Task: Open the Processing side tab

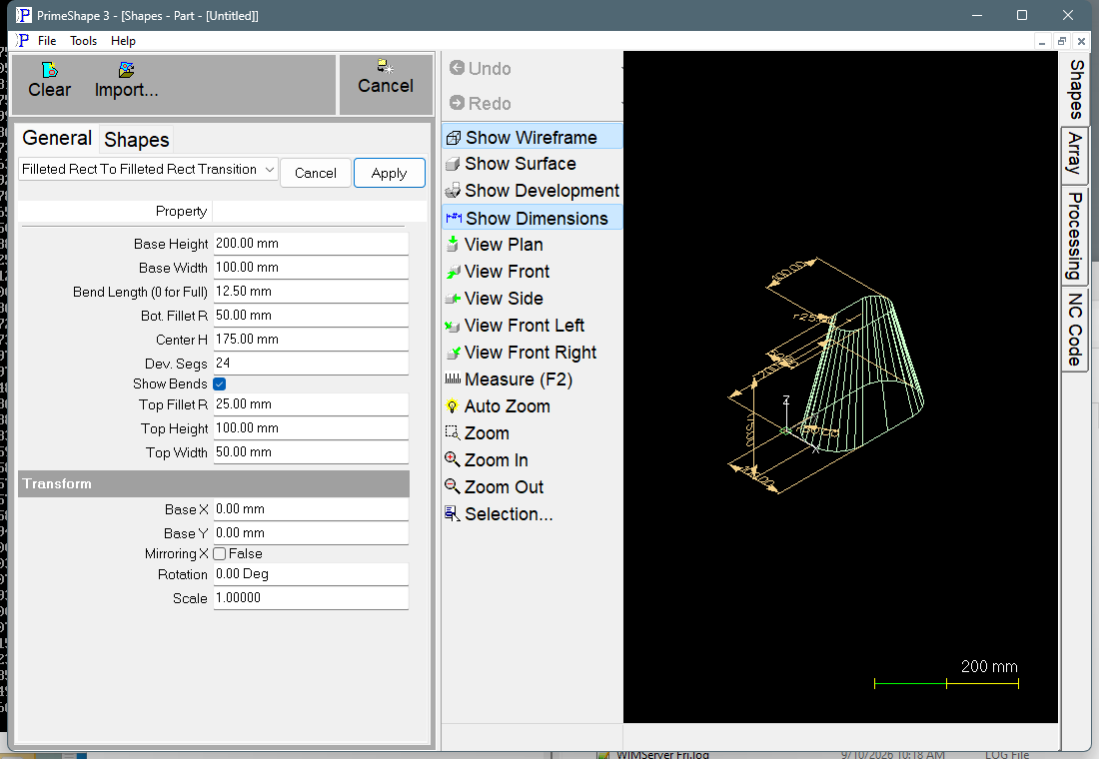Action: [1075, 236]
